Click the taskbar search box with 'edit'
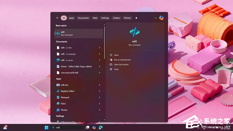The image size is (233, 131). coord(68,128)
